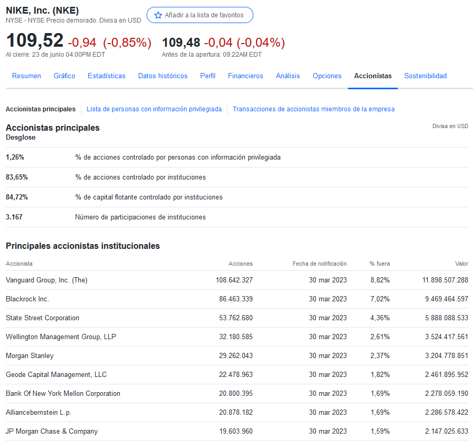Click Geode's share count 22.478.963
This screenshot has height=441, width=473.
click(236, 375)
